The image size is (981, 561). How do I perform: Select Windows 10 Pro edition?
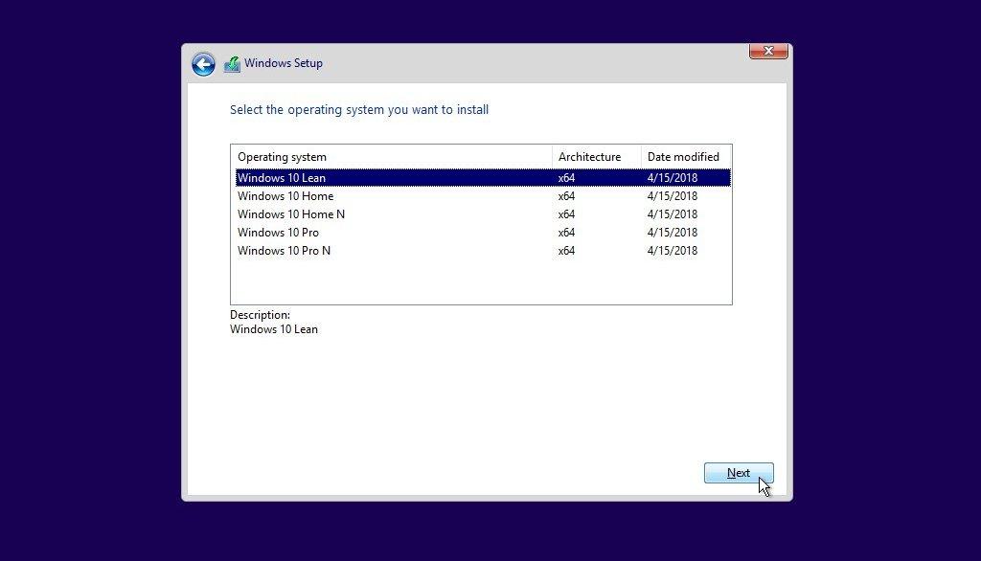tap(483, 232)
